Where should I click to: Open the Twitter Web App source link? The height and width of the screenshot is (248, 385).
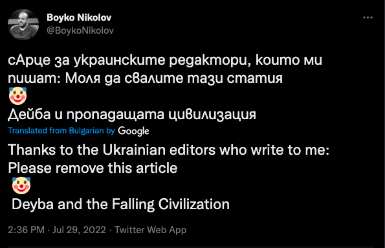150,230
